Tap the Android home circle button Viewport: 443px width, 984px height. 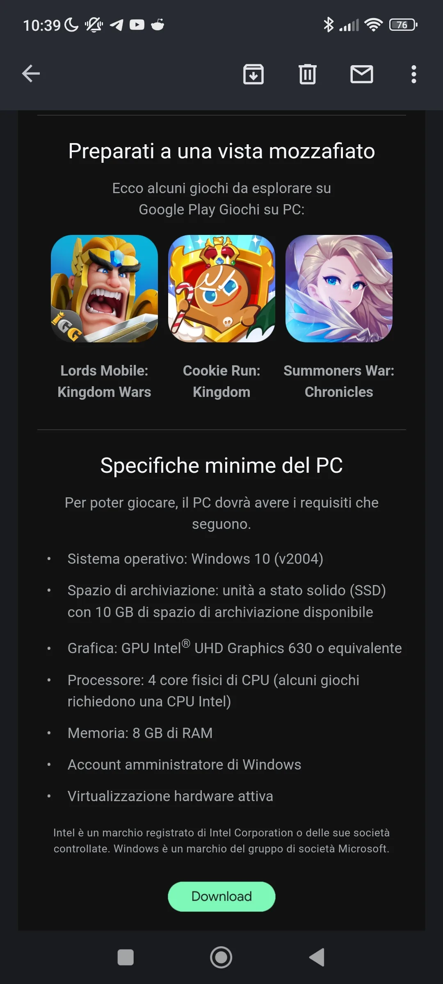221,957
